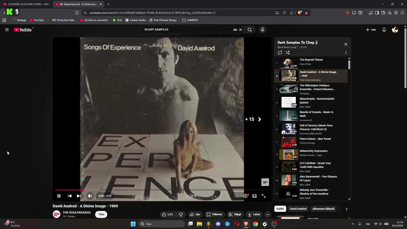
Task: Open Windows Start menu
Action: click(133, 224)
